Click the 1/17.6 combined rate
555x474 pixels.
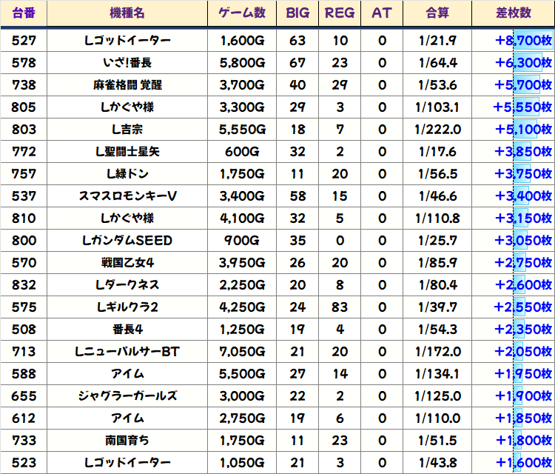click(x=437, y=152)
